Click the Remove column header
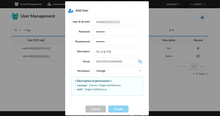The image size is (220, 116). tap(198, 40)
